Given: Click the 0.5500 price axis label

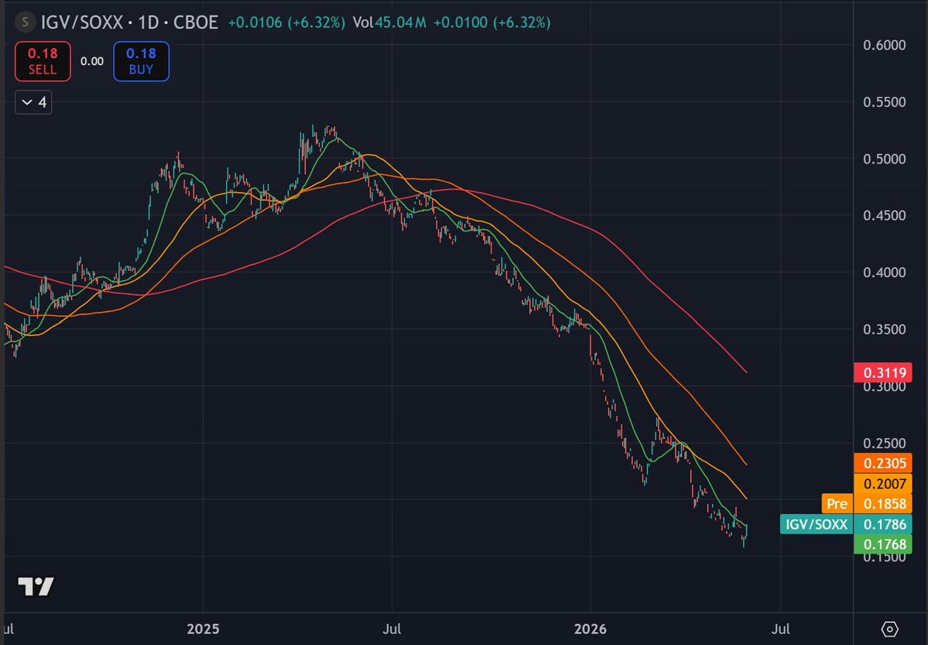Looking at the screenshot, I should pyautogui.click(x=884, y=102).
